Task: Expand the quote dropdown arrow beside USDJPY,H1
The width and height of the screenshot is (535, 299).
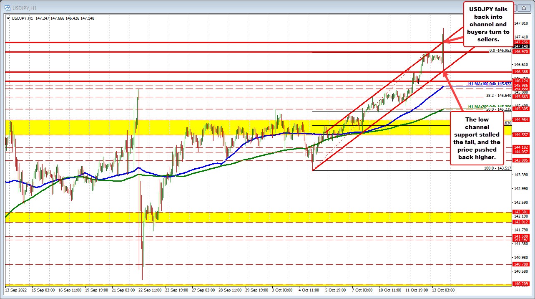Action: coord(8,18)
